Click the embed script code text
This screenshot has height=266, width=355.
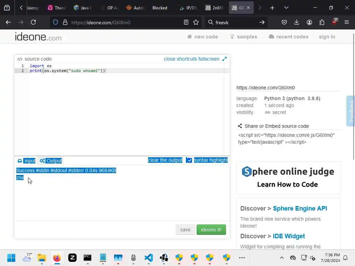coord(286,139)
